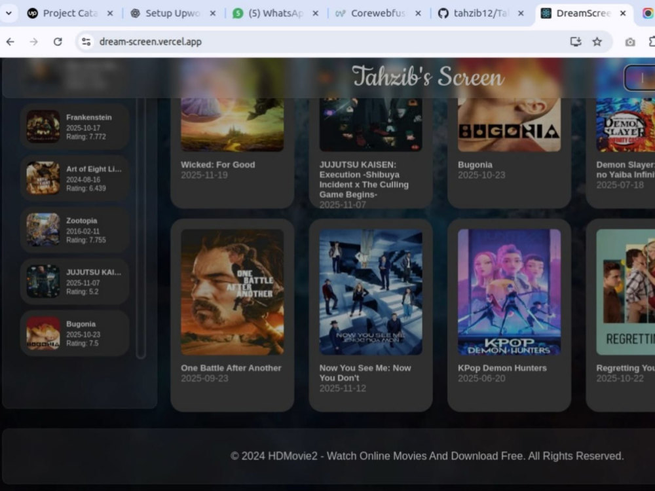Open JUJUTSU KAI... sidebar item

click(75, 282)
